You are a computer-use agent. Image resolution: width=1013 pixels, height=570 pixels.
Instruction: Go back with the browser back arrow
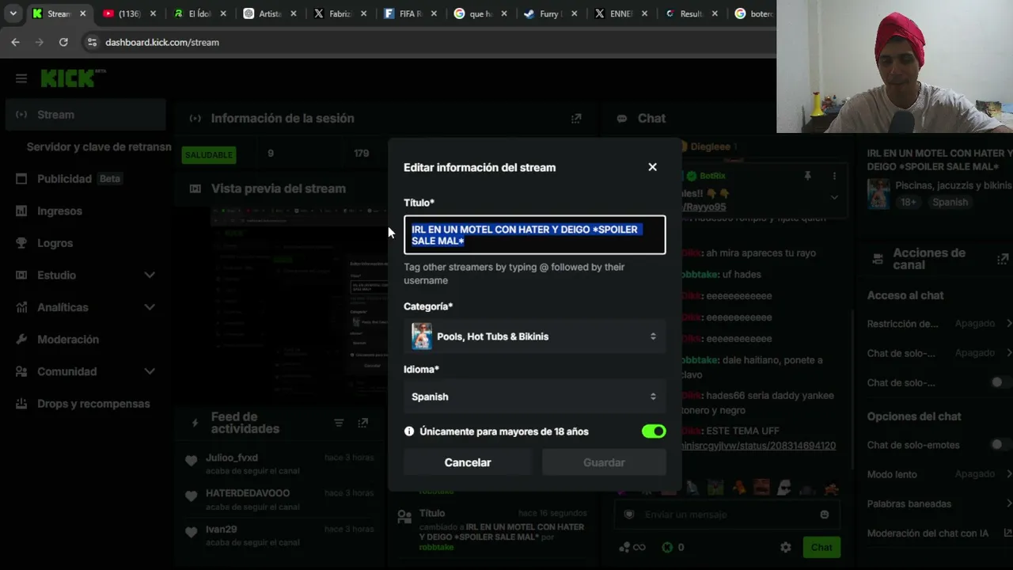point(15,42)
